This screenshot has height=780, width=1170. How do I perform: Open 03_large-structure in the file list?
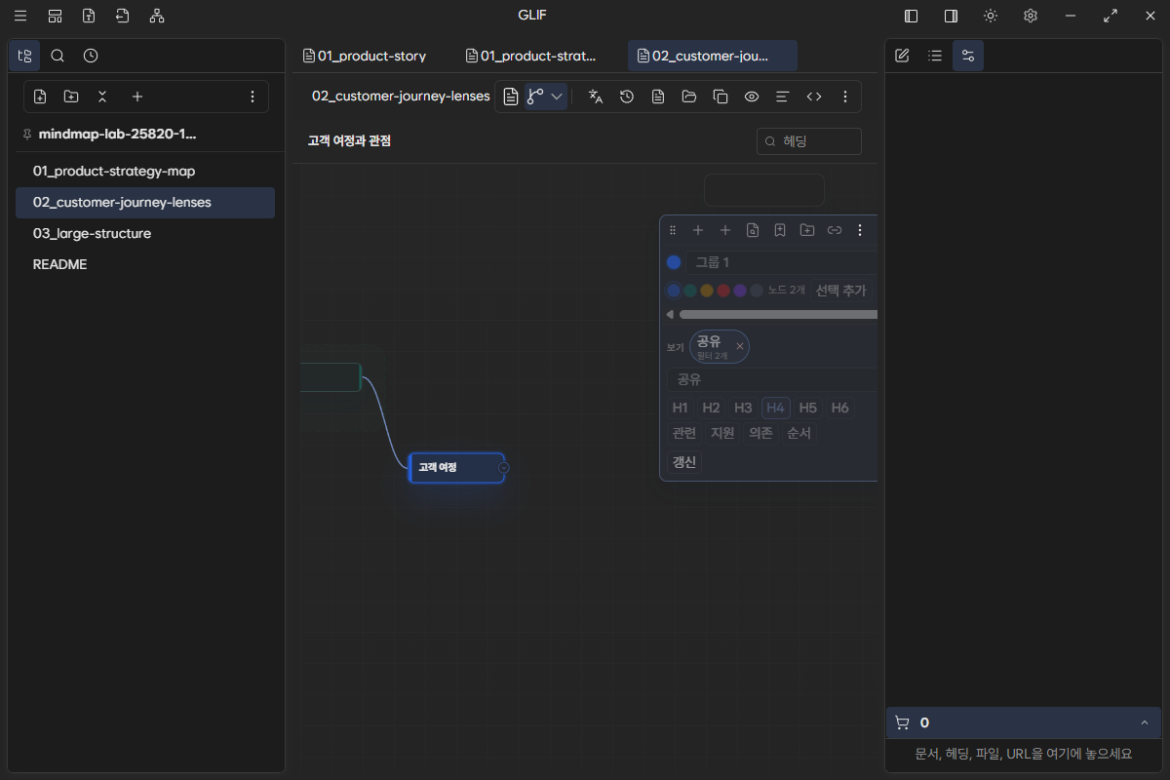click(x=145, y=234)
